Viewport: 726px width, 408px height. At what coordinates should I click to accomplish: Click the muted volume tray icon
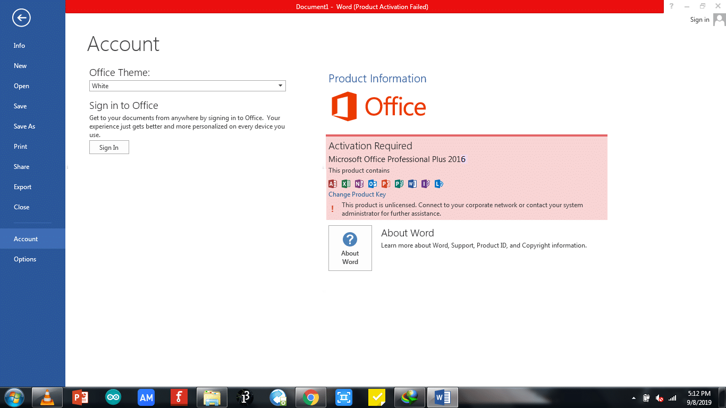660,398
